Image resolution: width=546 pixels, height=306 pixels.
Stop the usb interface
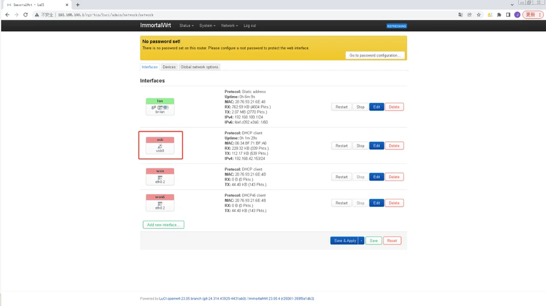point(361,146)
